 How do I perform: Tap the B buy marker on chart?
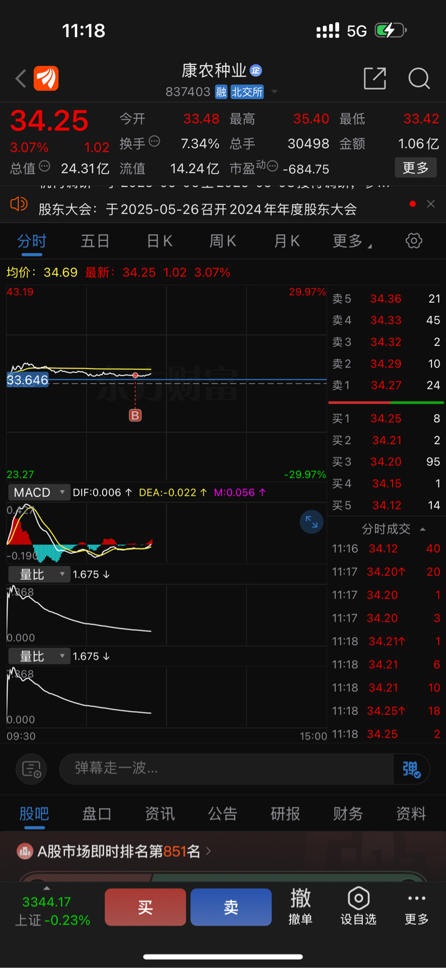[135, 415]
